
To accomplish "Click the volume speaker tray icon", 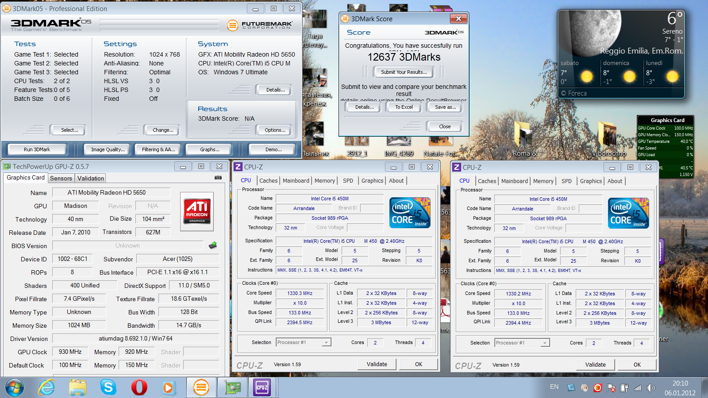I will [x=650, y=388].
